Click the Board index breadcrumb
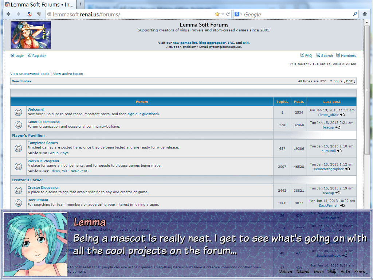This screenshot has width=373, height=280. [x=21, y=81]
